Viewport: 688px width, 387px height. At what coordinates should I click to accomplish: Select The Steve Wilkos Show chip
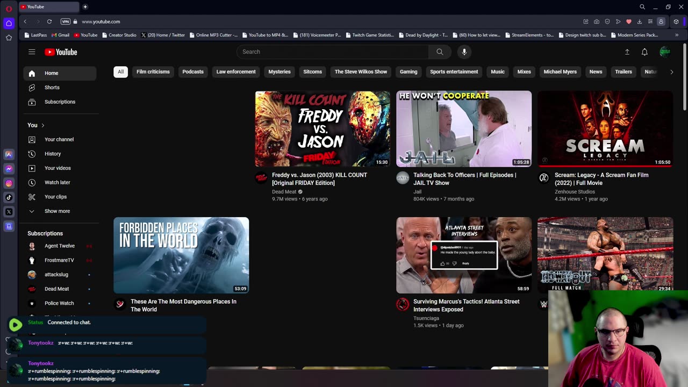pos(361,71)
